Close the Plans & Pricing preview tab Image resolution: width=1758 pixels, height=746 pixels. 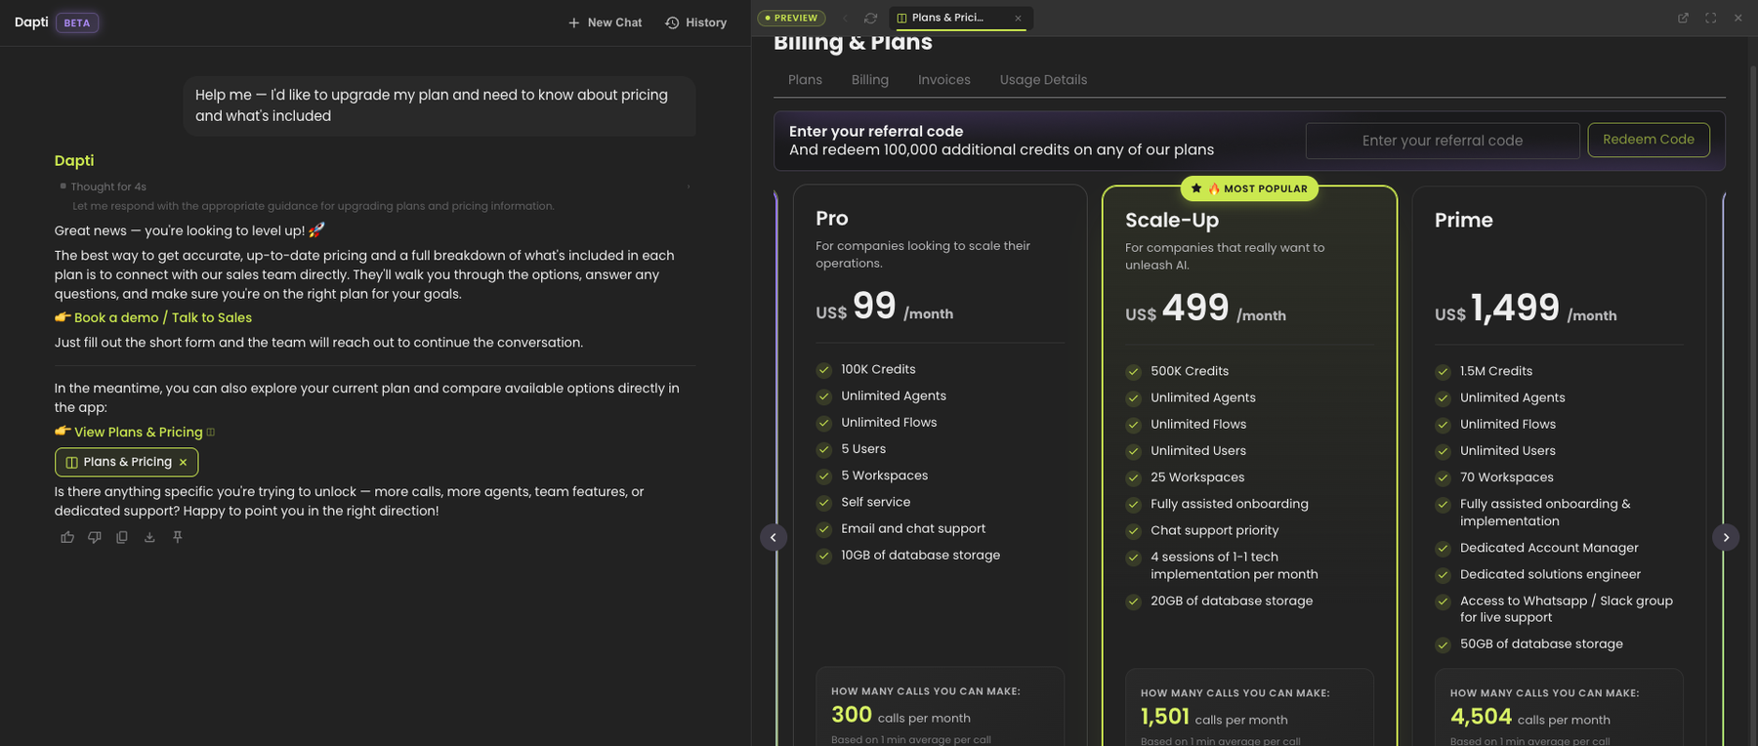click(1018, 18)
